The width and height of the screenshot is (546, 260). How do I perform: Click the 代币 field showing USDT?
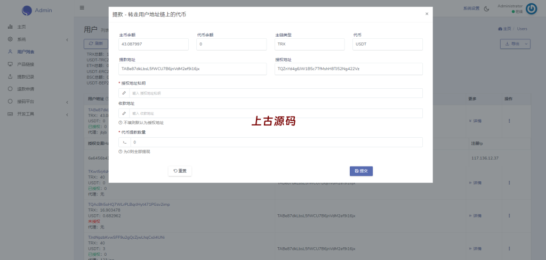coord(388,44)
